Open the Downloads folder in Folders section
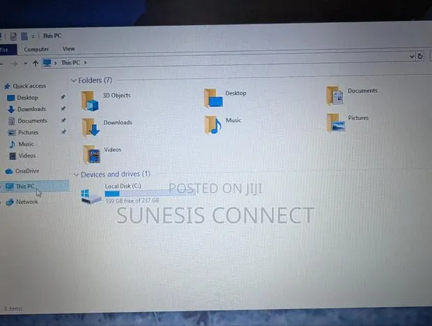 (x=91, y=127)
